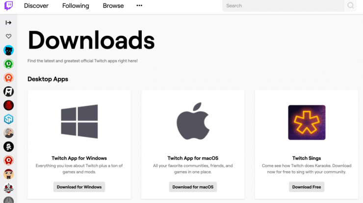363x203 pixels.
Task: Open the red spiral avatar channel
Action: click(8, 105)
